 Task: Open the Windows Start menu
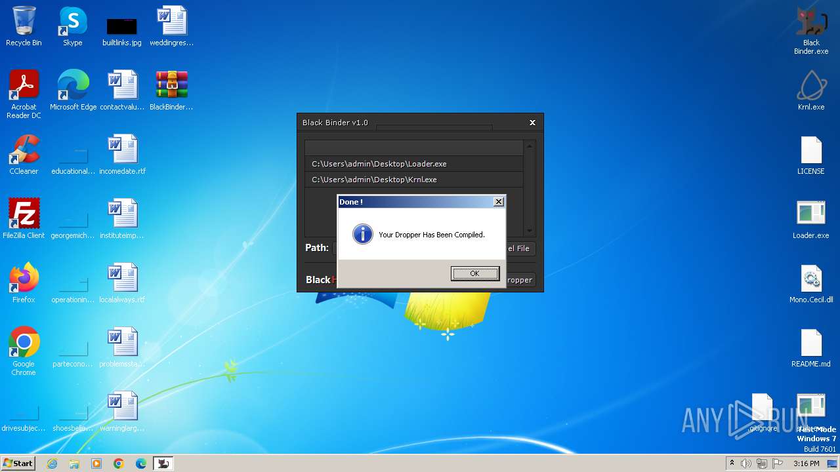click(x=18, y=463)
